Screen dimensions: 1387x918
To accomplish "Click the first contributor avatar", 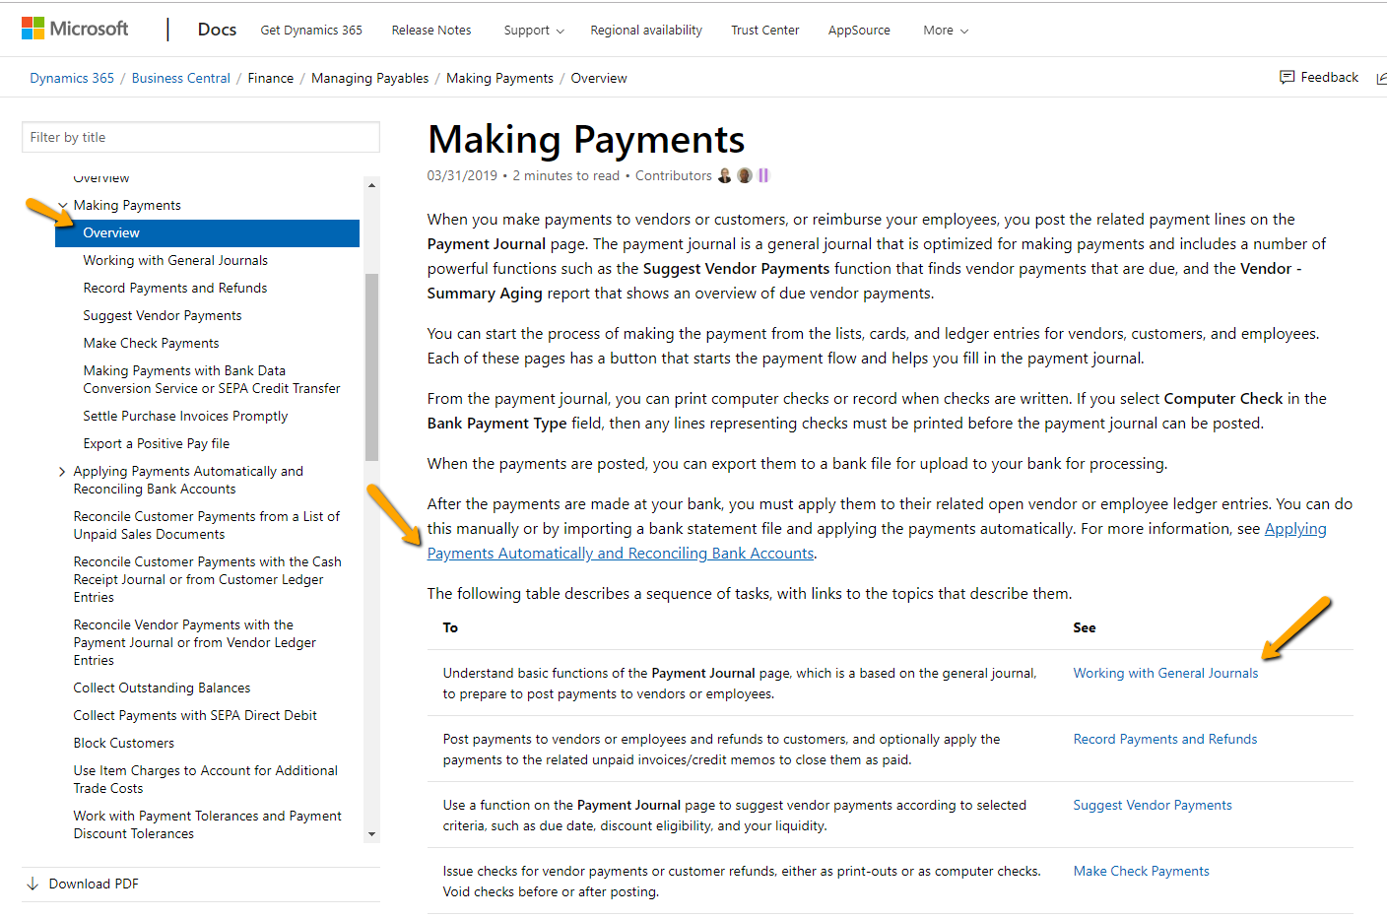I will pos(725,175).
